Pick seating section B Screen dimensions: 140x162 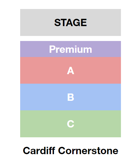[x=71, y=97]
